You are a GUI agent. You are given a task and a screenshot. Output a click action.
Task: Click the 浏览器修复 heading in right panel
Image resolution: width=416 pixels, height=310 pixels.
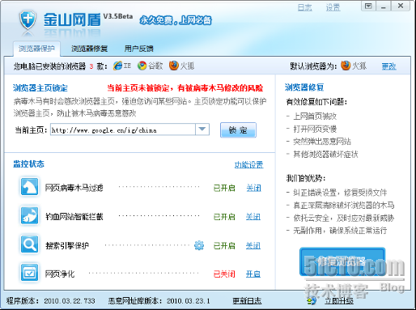[x=304, y=87]
